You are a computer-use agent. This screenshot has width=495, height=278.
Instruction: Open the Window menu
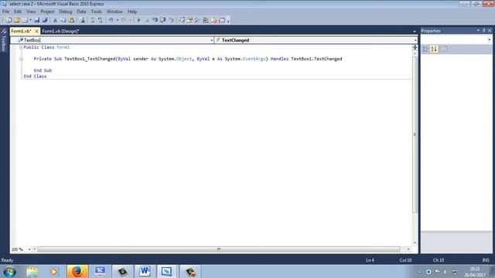(x=114, y=12)
